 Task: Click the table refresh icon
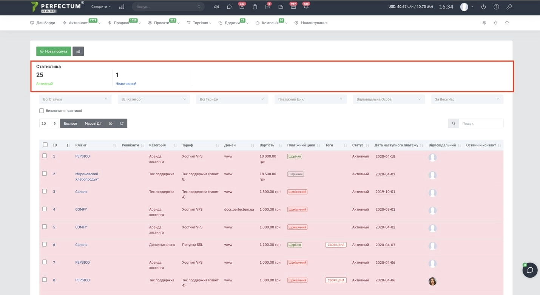pos(122,124)
